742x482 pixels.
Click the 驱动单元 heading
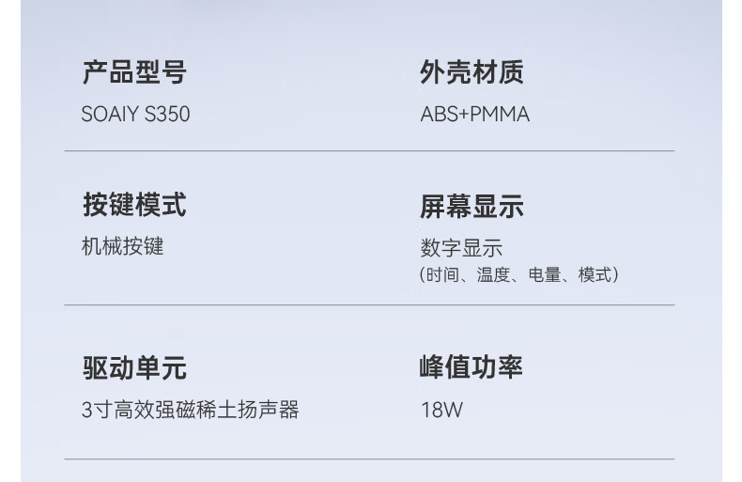[x=134, y=368]
